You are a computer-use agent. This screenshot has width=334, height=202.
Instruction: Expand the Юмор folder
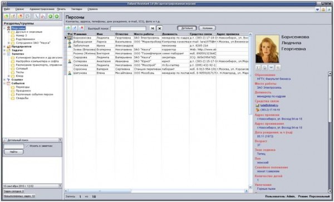coord(9,76)
